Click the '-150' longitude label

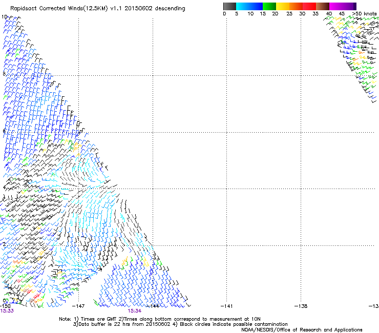[x=5, y=306]
